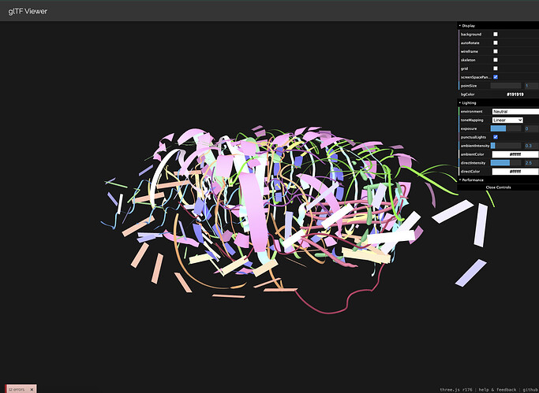Screen dimensions: 539x393
Task: Open the three.js r176 link
Action: pyautogui.click(x=456, y=390)
